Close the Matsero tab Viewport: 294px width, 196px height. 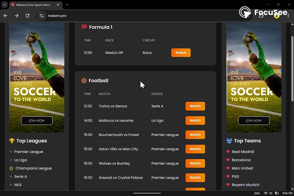[x=58, y=5]
